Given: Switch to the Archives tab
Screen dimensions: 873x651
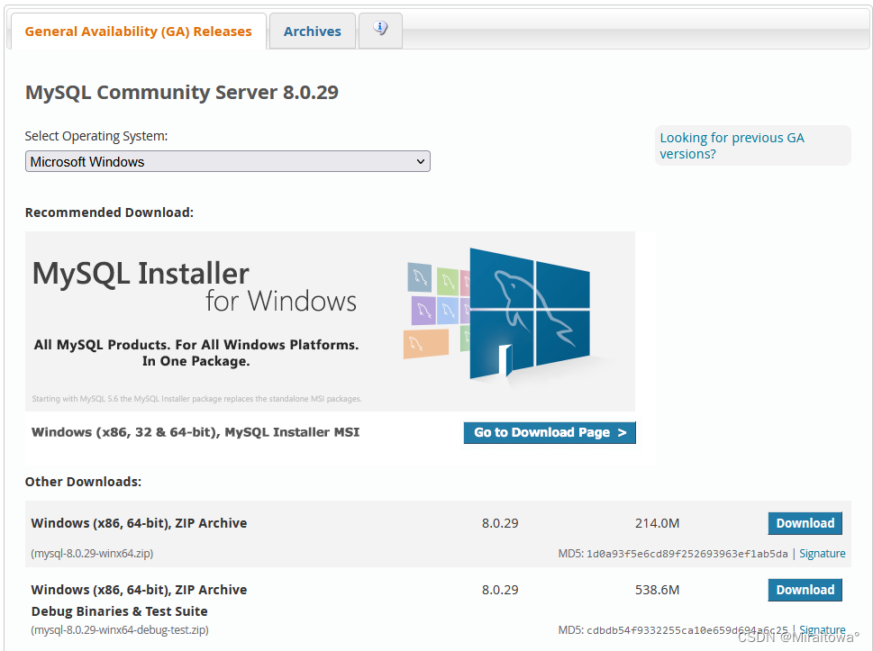Looking at the screenshot, I should pos(313,32).
